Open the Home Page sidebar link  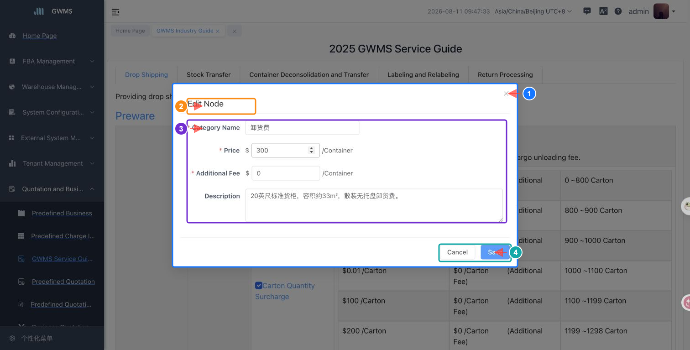tap(40, 36)
